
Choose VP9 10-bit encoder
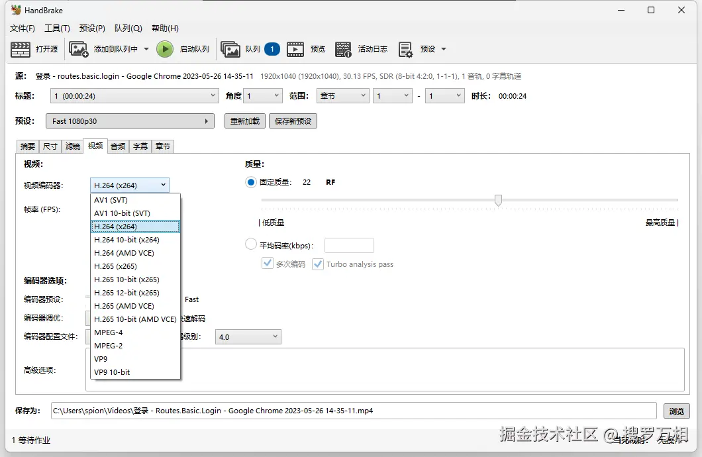point(135,372)
